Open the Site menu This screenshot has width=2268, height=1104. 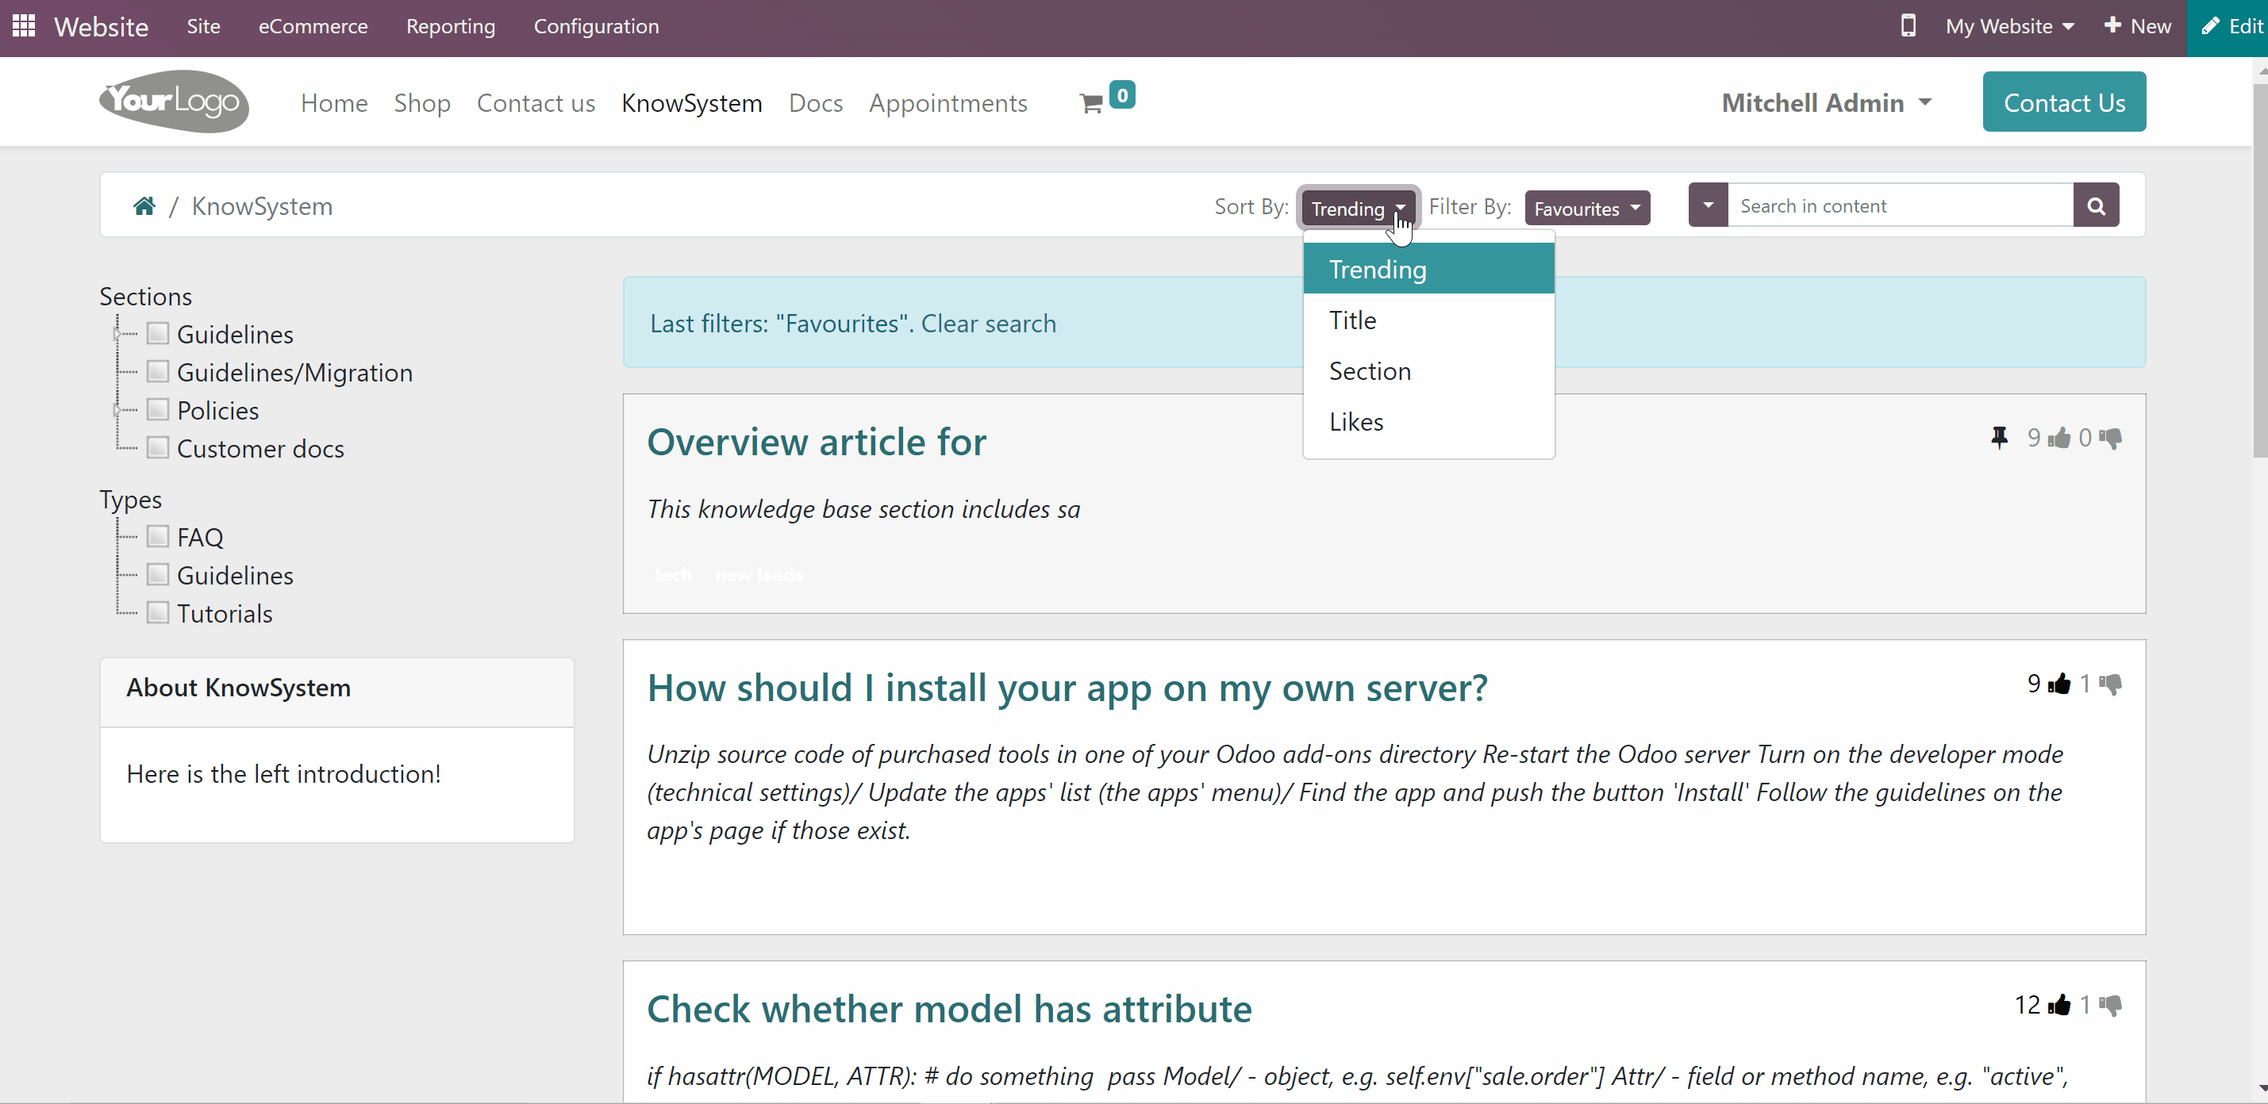pyautogui.click(x=203, y=26)
